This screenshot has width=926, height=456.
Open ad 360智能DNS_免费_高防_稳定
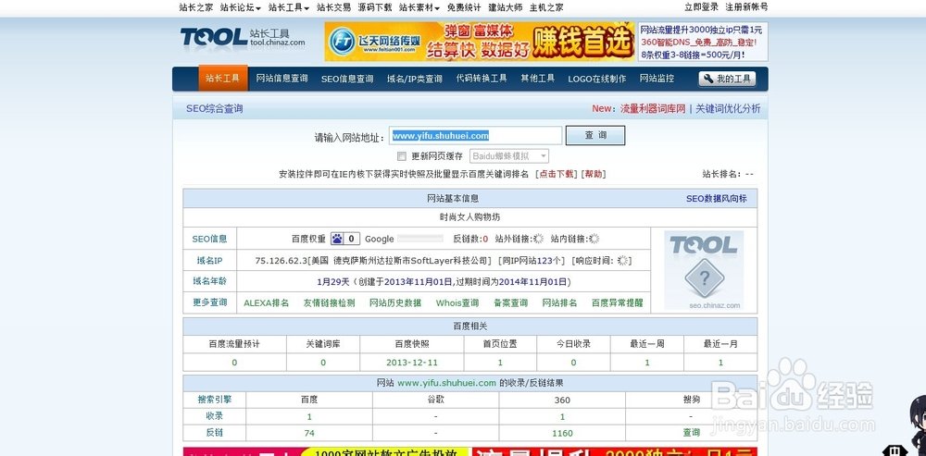(698, 43)
